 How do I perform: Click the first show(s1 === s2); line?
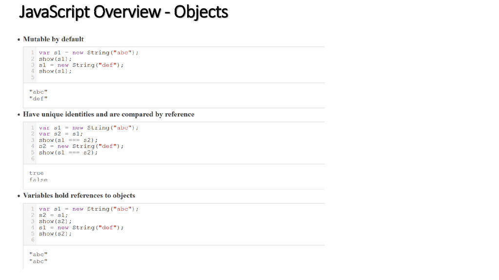[68, 140]
